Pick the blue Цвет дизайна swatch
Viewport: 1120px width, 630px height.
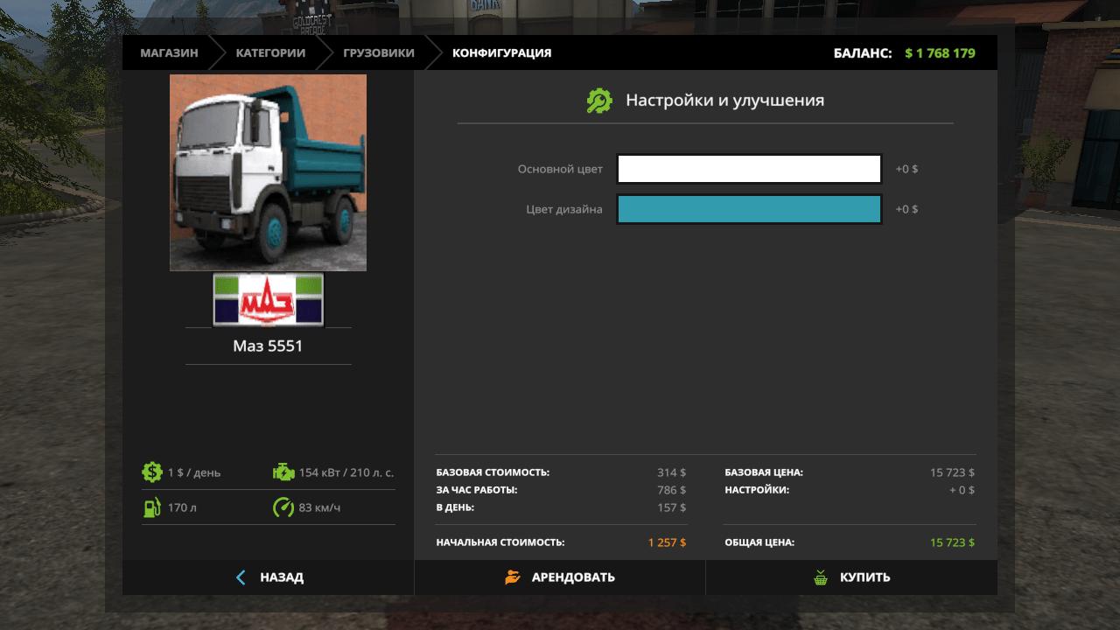749,209
